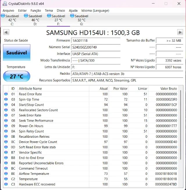
Task: Click the Nº Horas Ligado value 6007 horas
Action: coord(169,67)
